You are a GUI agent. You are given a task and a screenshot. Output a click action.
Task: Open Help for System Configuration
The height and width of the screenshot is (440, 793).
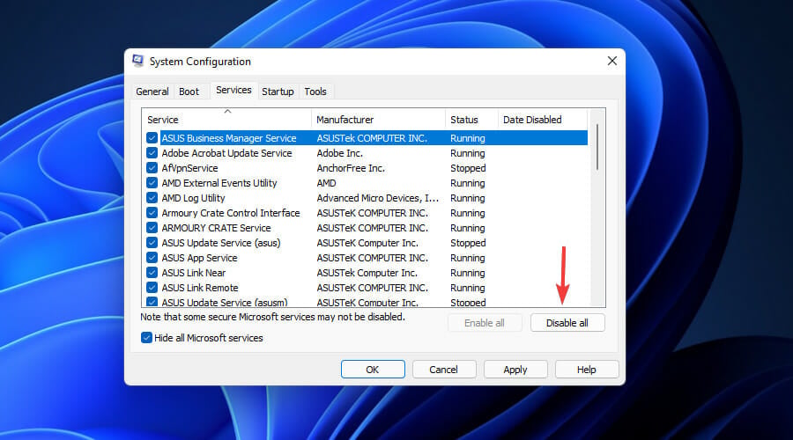click(587, 370)
